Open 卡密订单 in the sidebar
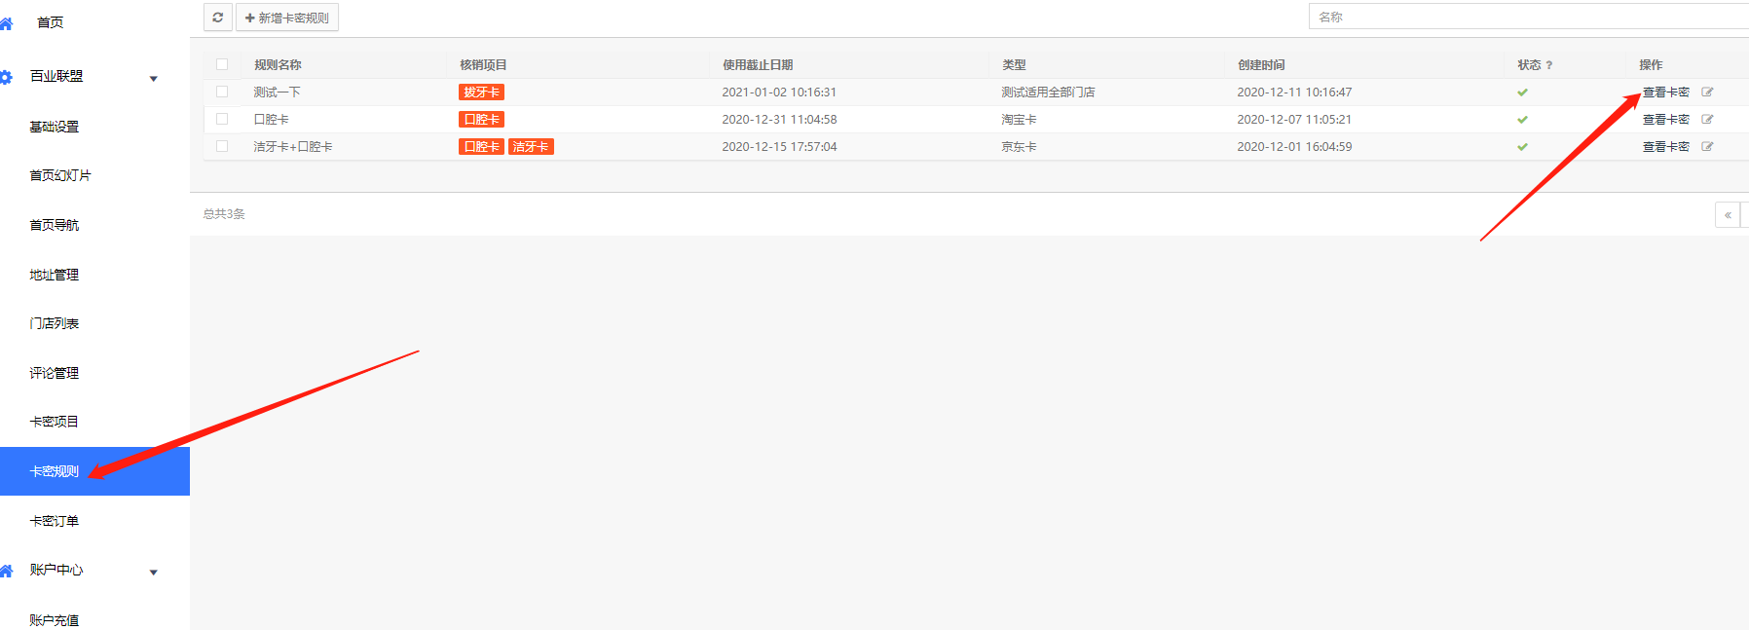Screen dimensions: 1749x630 click(55, 521)
